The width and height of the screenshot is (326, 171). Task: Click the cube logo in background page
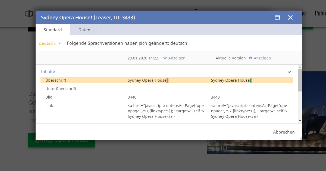[x=29, y=14]
